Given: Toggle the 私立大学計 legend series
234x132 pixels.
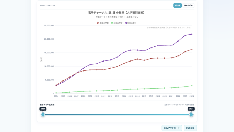Looking at the screenshot, I should (130, 23).
